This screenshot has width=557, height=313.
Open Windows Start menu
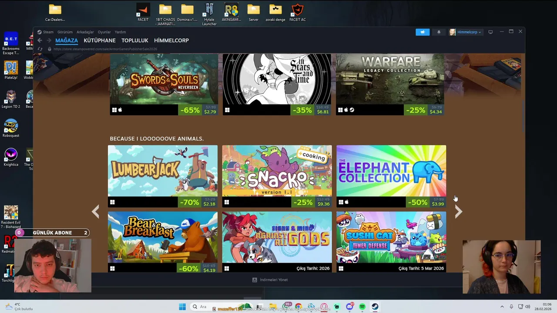[182, 307]
